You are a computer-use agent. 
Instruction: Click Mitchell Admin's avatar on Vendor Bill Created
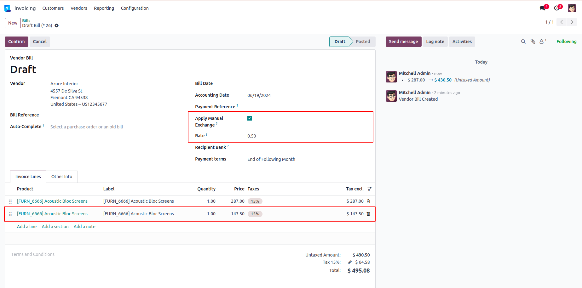click(x=391, y=96)
